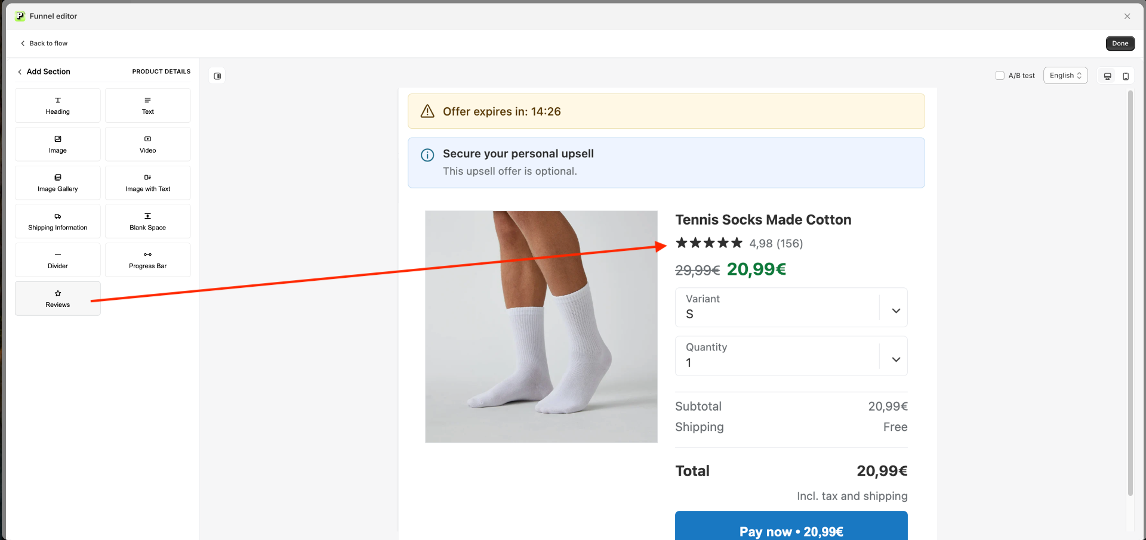Click the Done button
The width and height of the screenshot is (1146, 540).
[x=1120, y=44]
